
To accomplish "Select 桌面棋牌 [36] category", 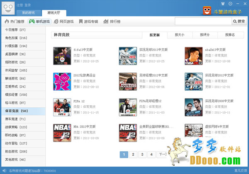I will [23, 54].
